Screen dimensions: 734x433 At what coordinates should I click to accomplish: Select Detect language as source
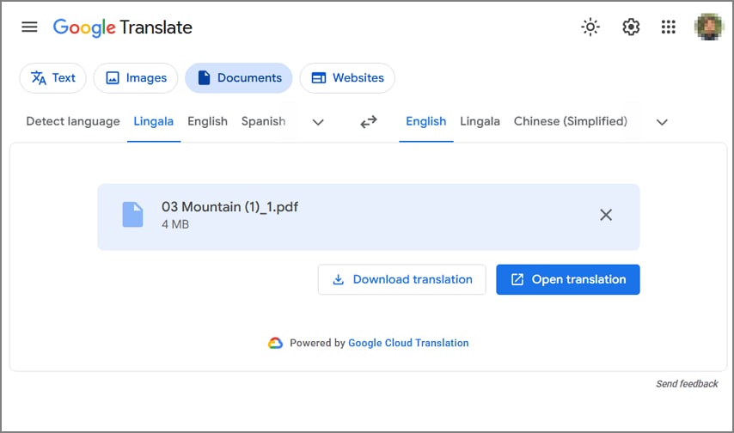point(73,122)
